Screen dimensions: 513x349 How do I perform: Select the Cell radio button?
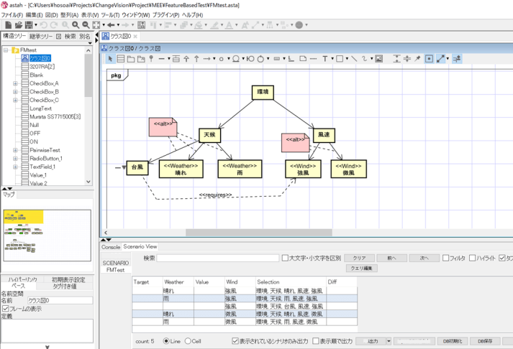point(189,341)
